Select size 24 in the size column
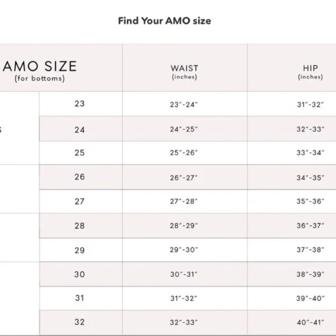The width and height of the screenshot is (336, 336). [x=79, y=130]
